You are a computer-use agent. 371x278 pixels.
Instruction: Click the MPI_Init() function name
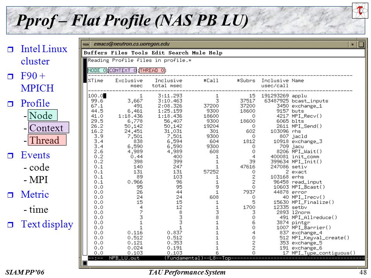pyautogui.click(x=307, y=162)
